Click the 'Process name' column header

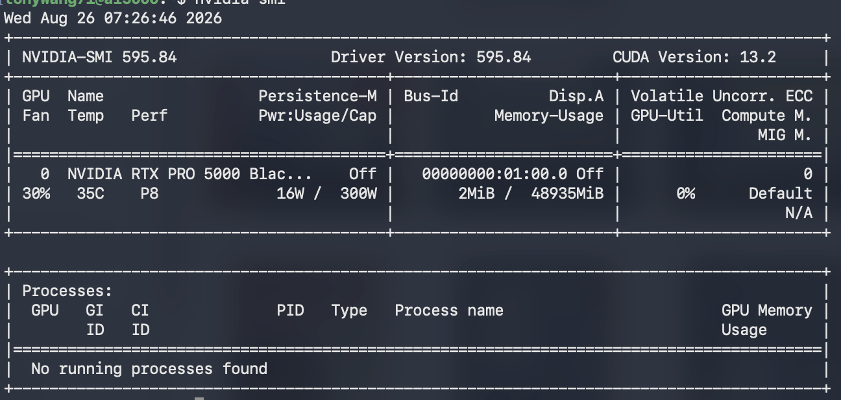tap(449, 310)
